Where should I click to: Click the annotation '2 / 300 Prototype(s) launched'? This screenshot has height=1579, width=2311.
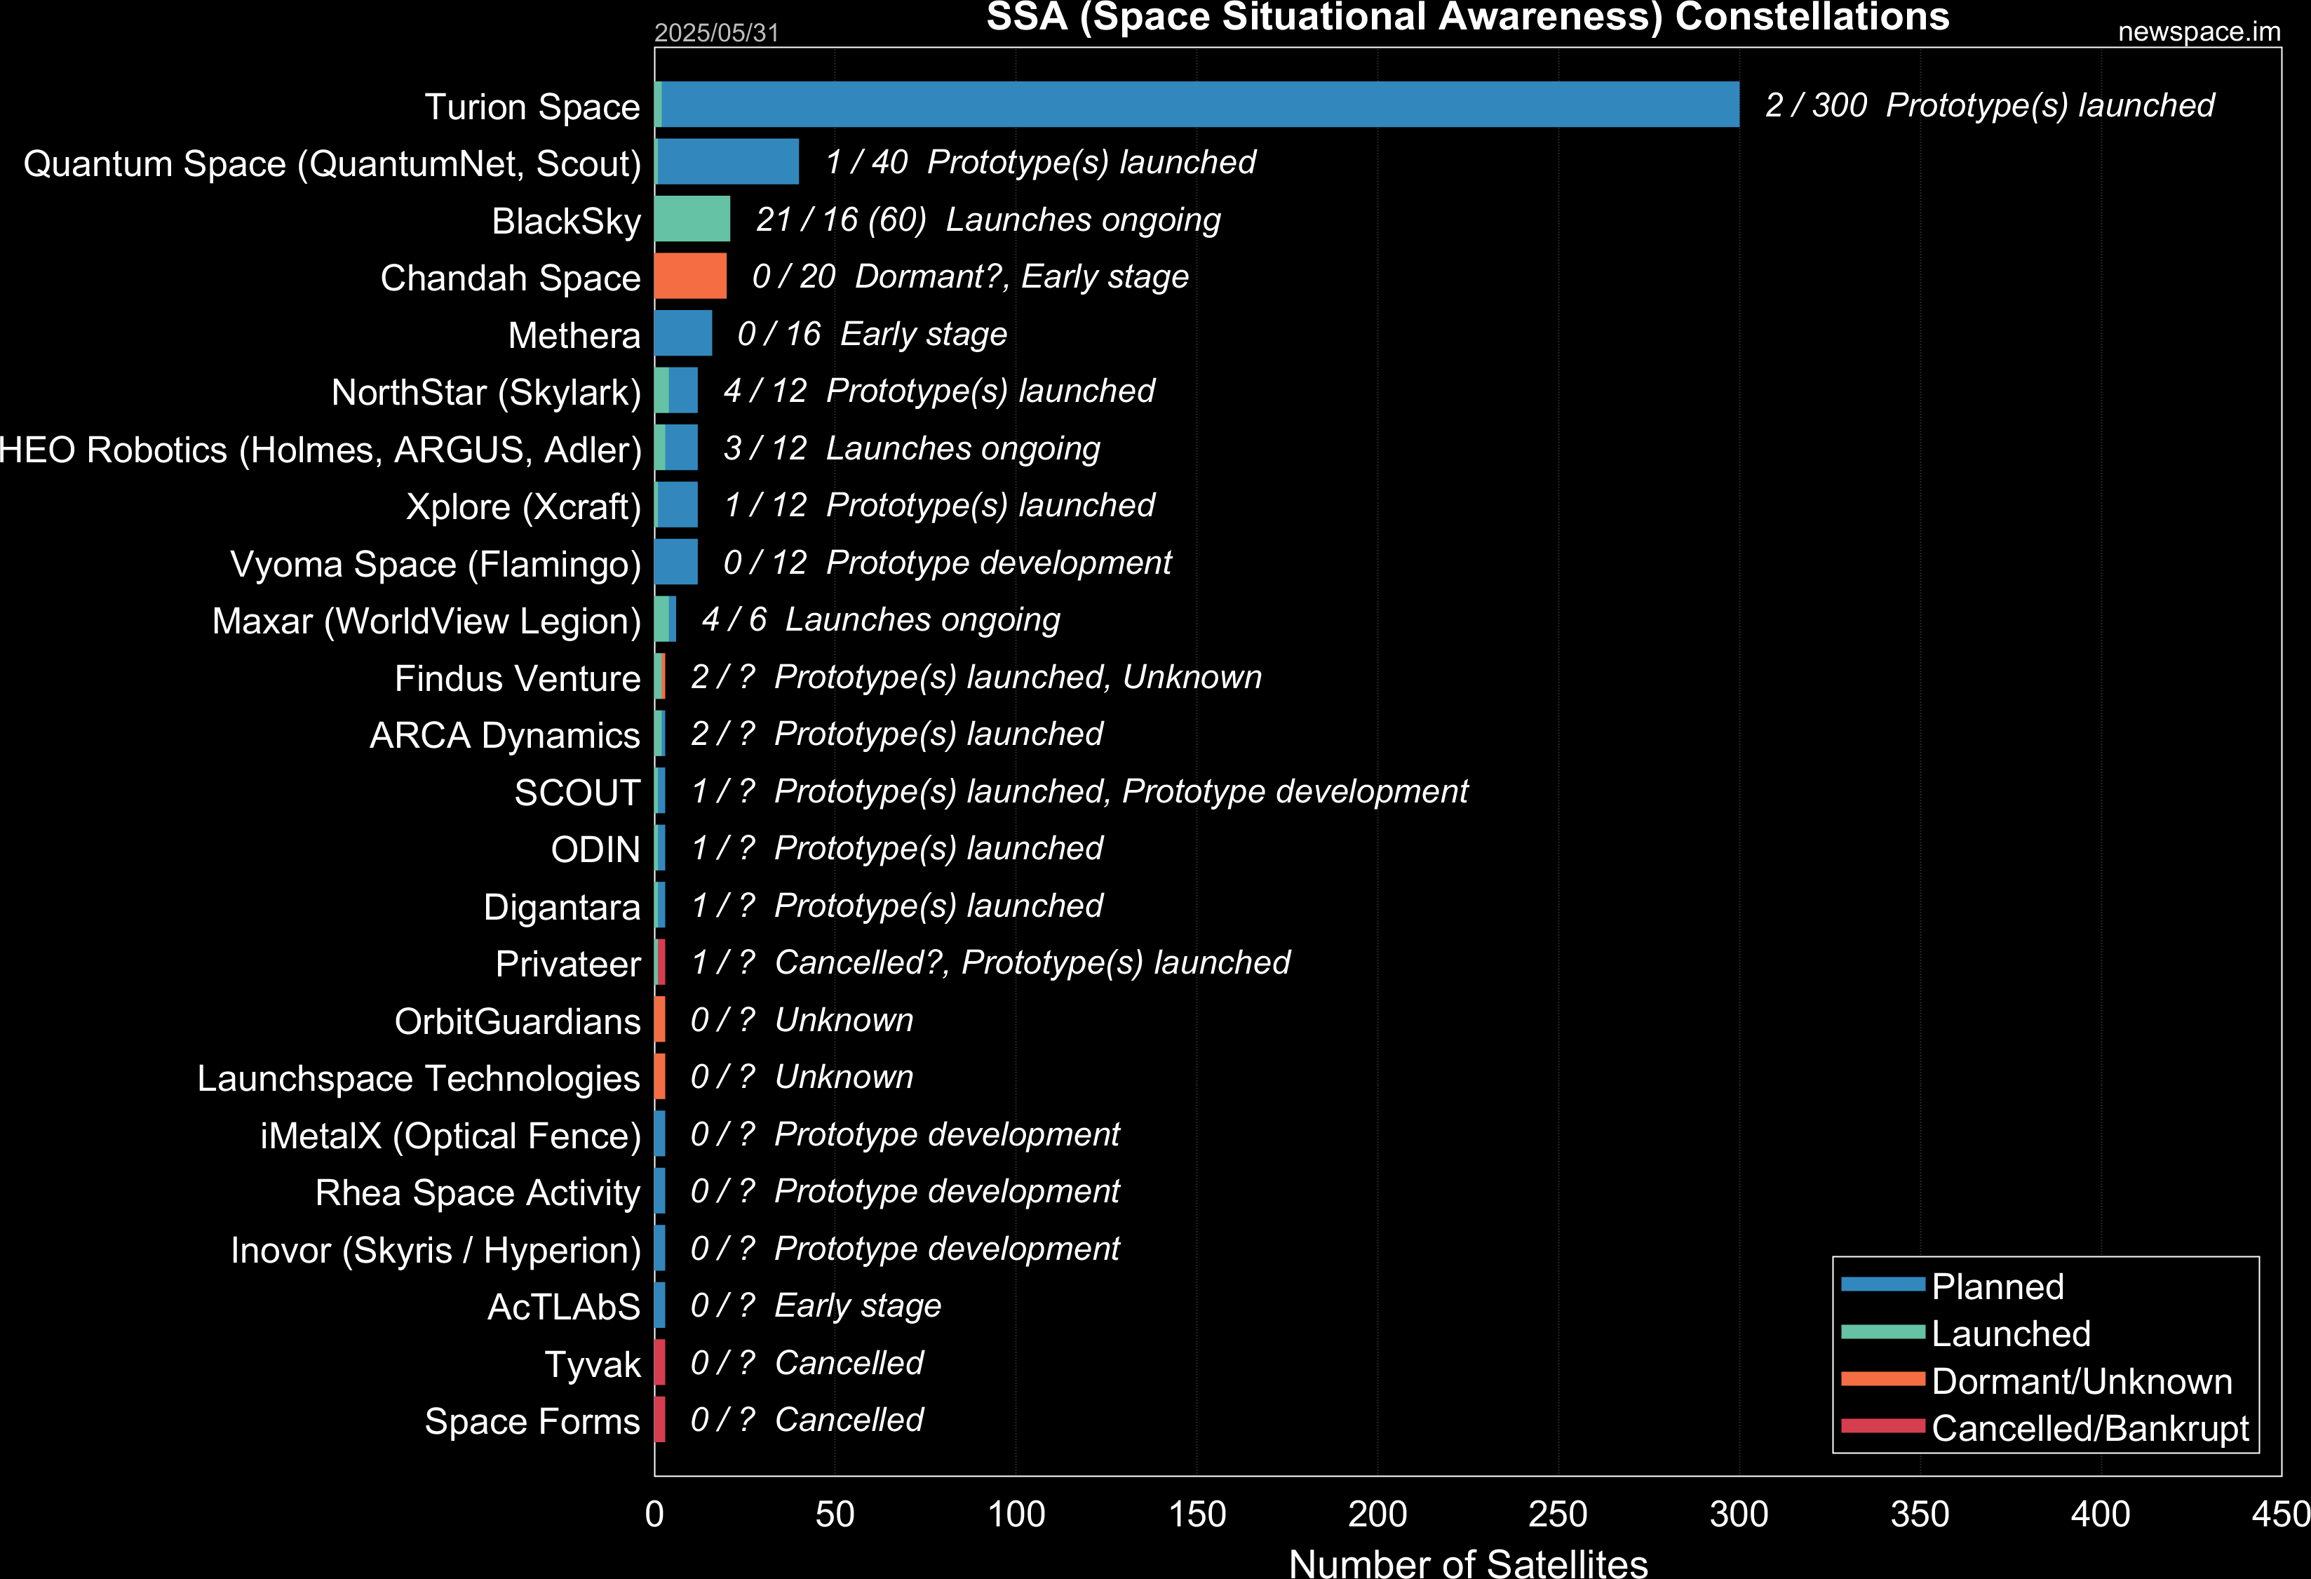click(x=1990, y=105)
